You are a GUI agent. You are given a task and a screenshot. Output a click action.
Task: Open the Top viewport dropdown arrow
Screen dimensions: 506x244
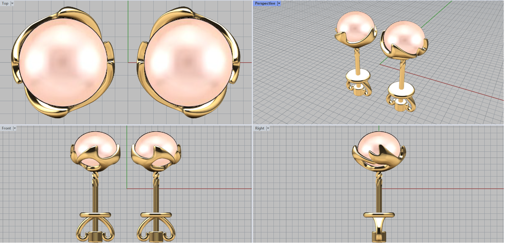click(12, 3)
